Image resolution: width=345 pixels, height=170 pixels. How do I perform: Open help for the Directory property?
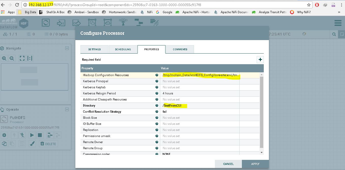[x=157, y=106]
